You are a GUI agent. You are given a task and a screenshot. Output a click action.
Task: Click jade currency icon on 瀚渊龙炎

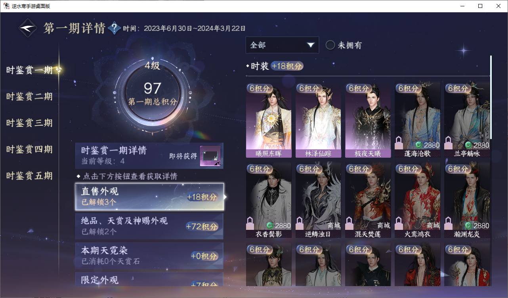pyautogui.click(x=468, y=225)
